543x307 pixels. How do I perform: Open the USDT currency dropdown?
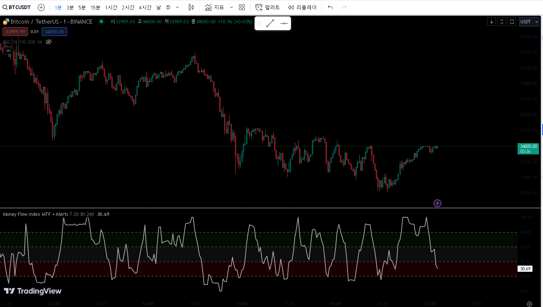click(529, 22)
